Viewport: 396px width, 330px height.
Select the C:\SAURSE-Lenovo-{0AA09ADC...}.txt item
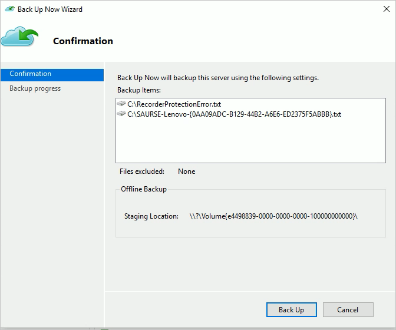(234, 114)
